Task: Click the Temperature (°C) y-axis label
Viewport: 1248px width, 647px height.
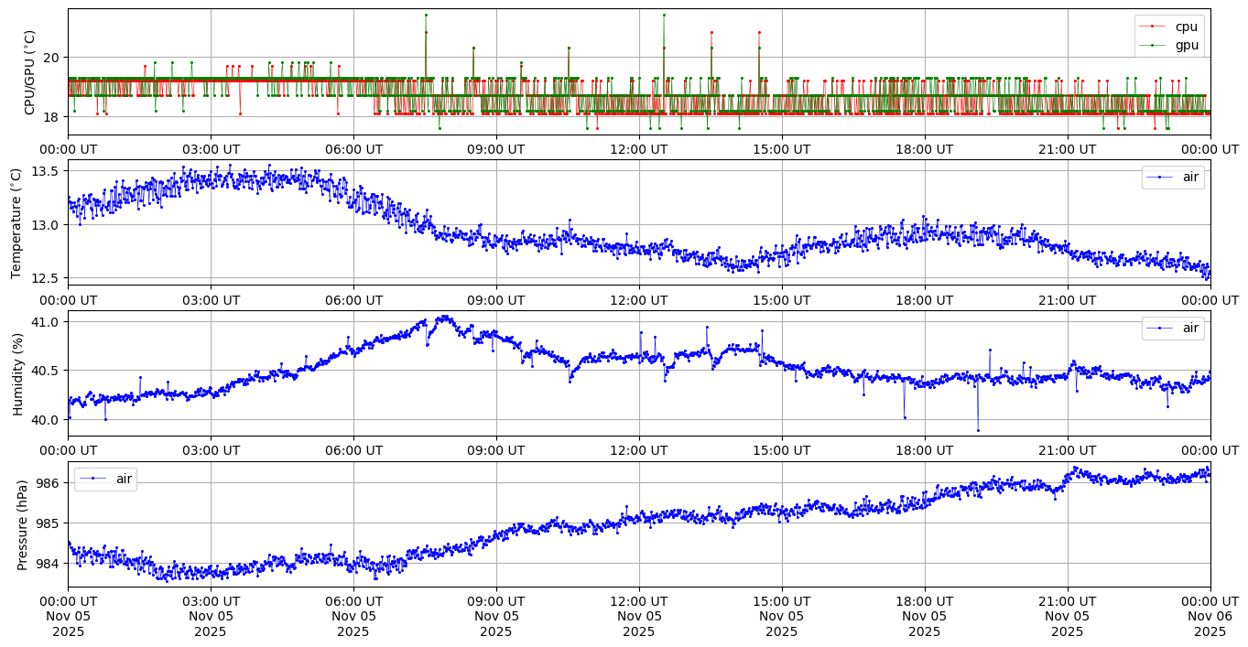Action: coord(16,222)
